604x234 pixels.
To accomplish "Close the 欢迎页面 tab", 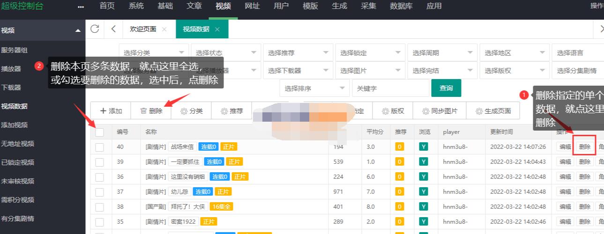I will click(164, 29).
